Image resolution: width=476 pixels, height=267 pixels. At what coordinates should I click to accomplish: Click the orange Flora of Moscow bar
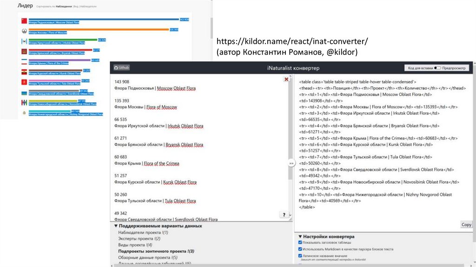click(99, 29)
